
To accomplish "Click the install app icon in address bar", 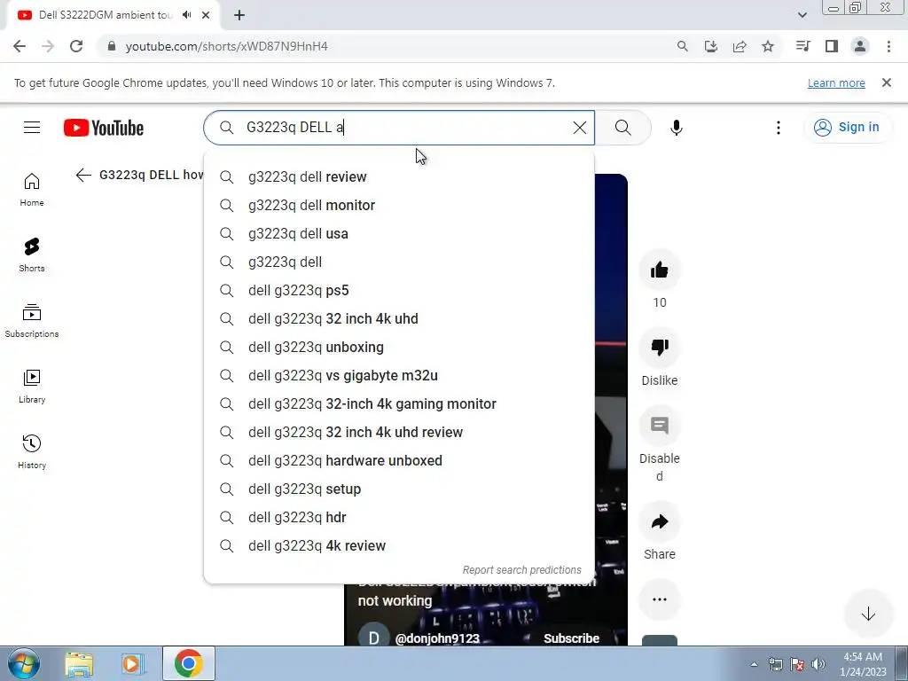I will (x=711, y=46).
